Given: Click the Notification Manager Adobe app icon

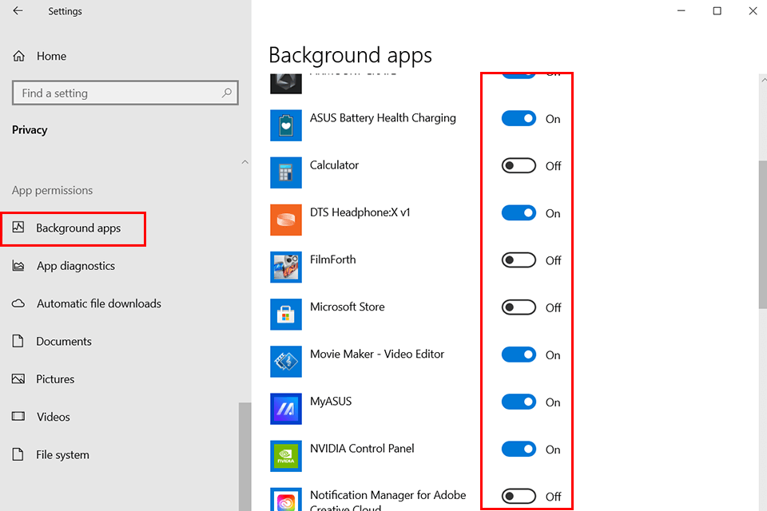Looking at the screenshot, I should (286, 499).
